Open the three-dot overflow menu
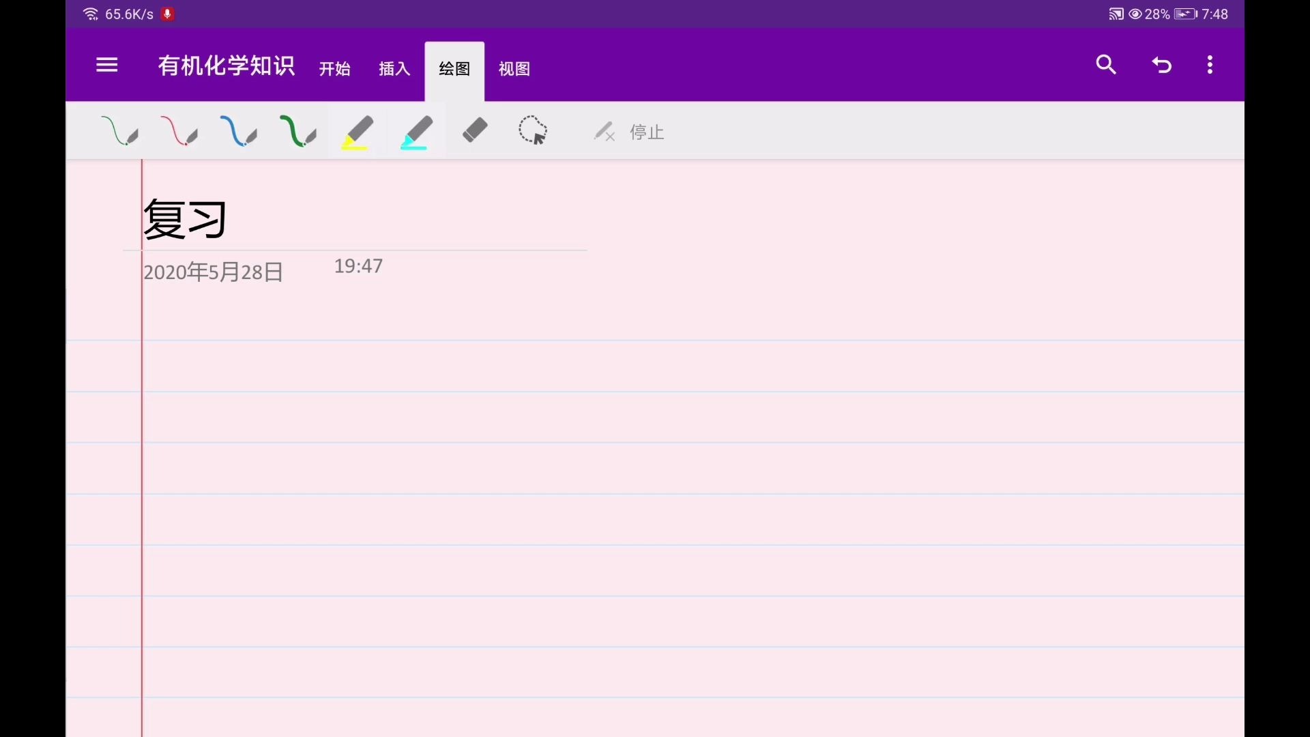The width and height of the screenshot is (1310, 737). click(1210, 65)
